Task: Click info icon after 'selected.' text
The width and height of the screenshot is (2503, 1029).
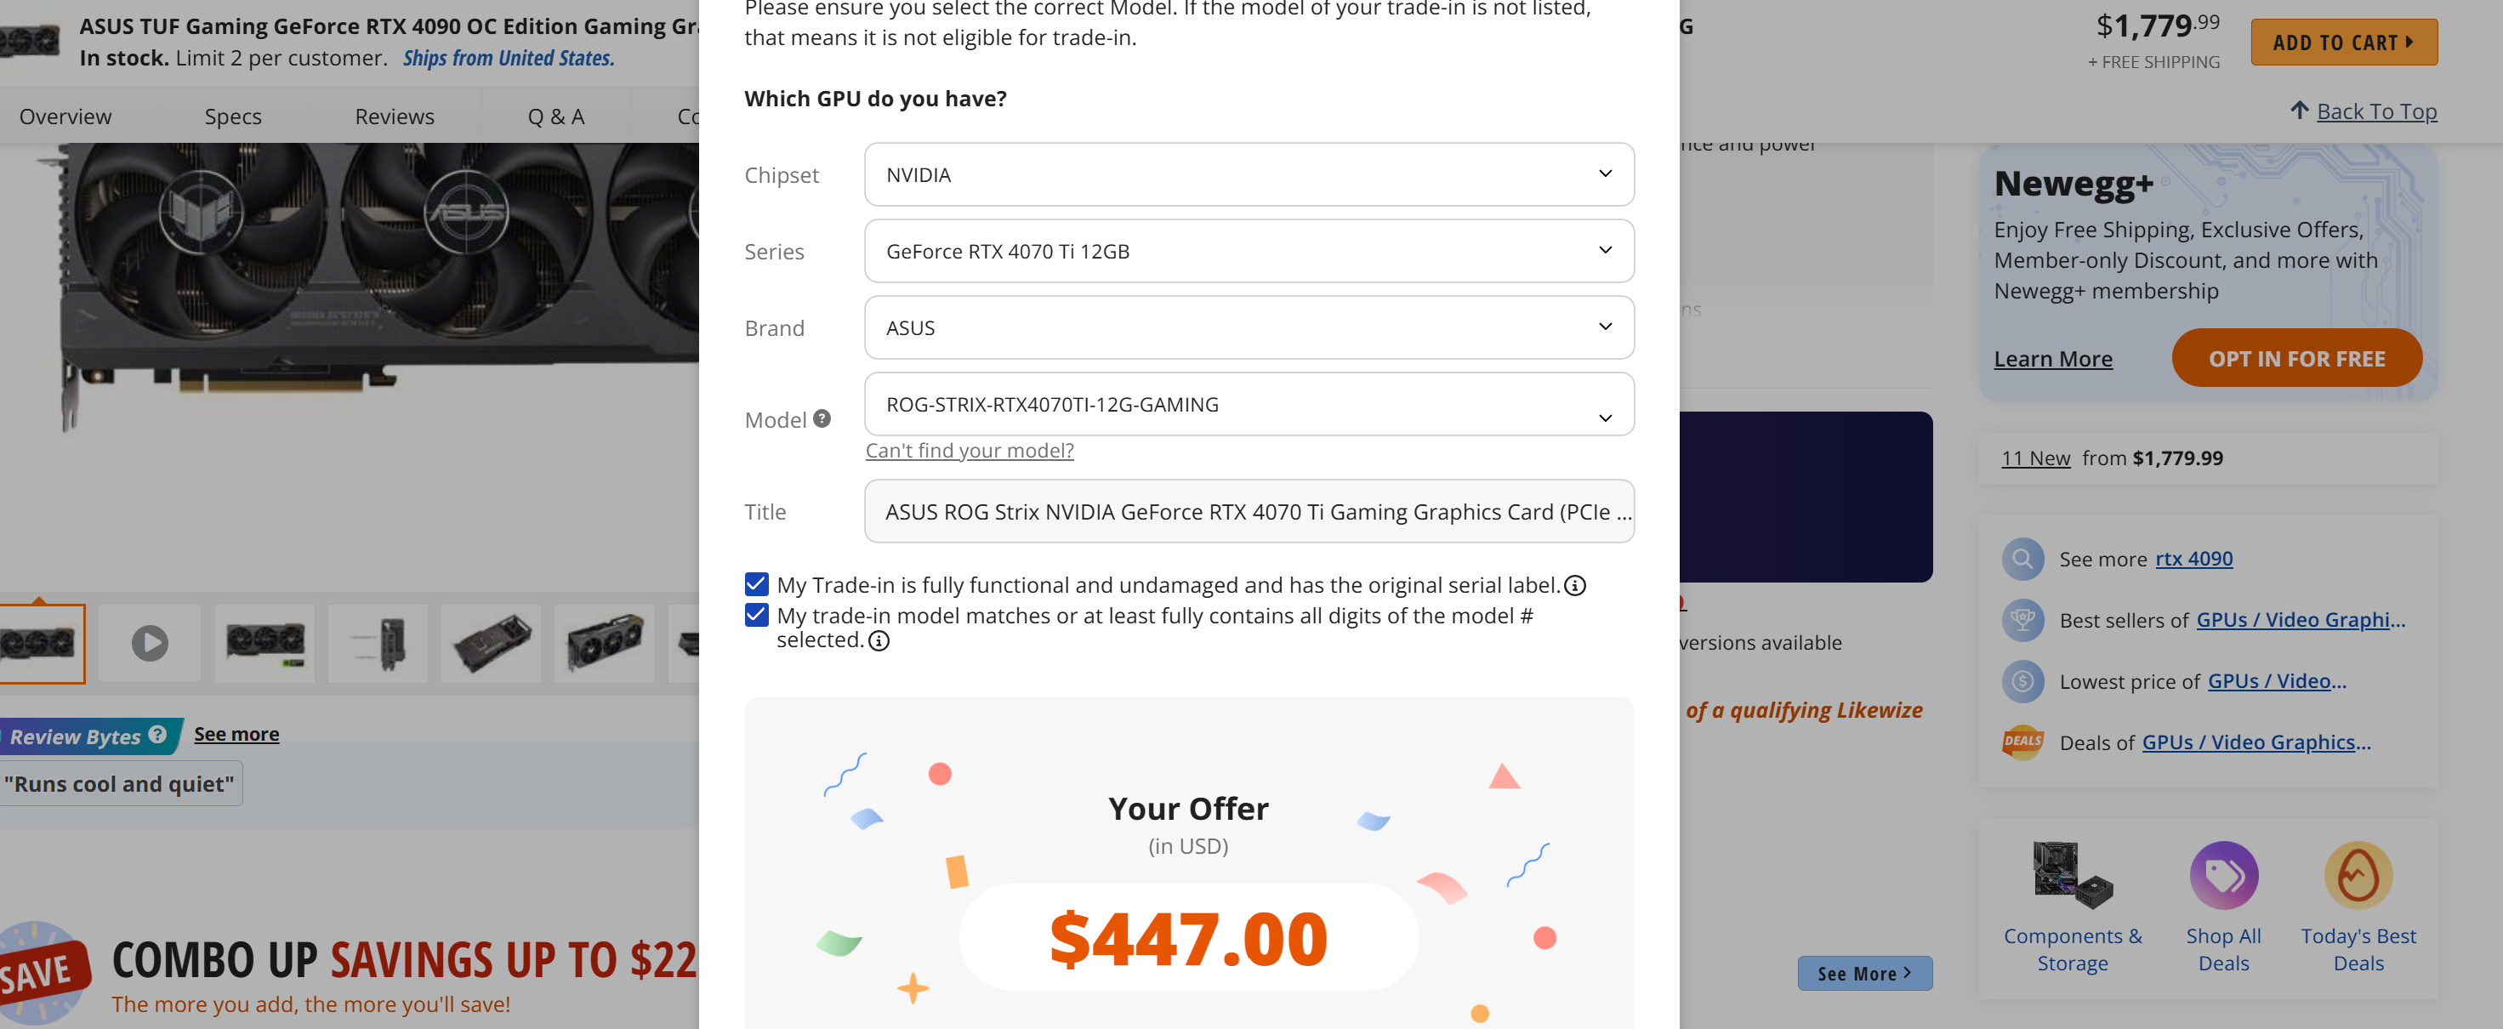Action: pyautogui.click(x=879, y=641)
